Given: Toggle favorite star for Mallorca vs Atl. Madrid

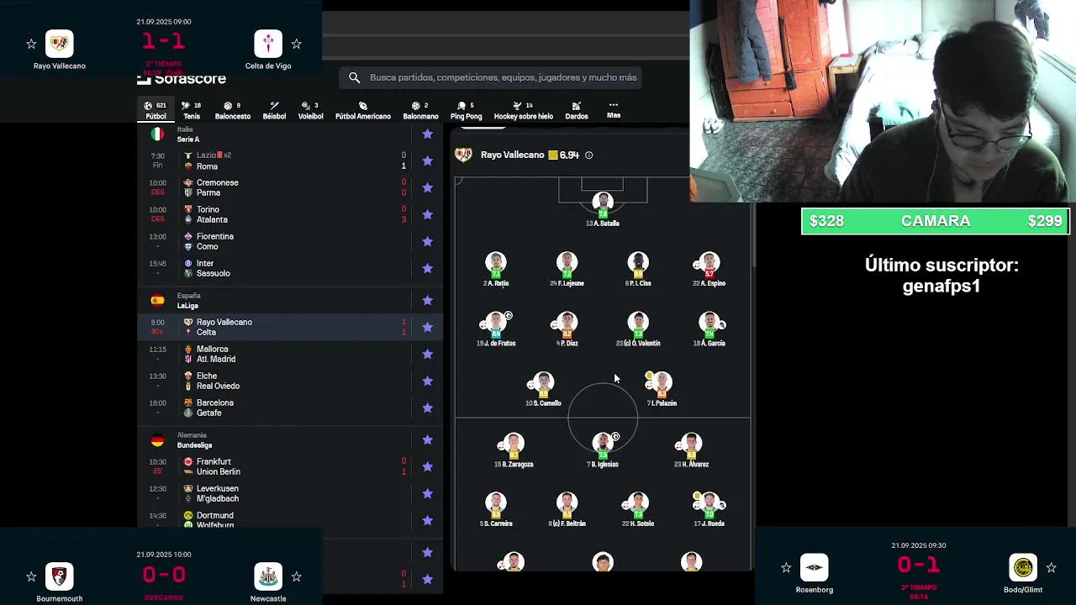Looking at the screenshot, I should coord(428,354).
